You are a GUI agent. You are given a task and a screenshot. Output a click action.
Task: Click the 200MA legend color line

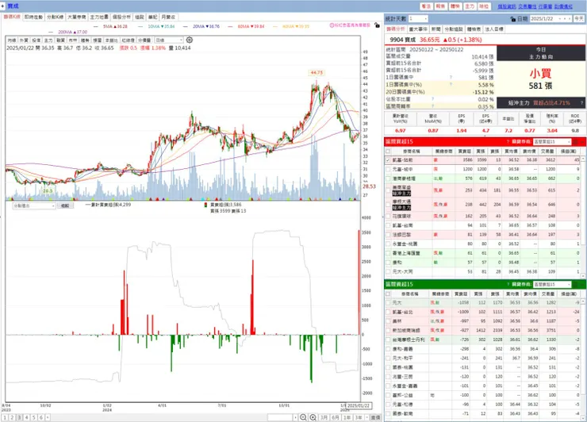pos(51,33)
